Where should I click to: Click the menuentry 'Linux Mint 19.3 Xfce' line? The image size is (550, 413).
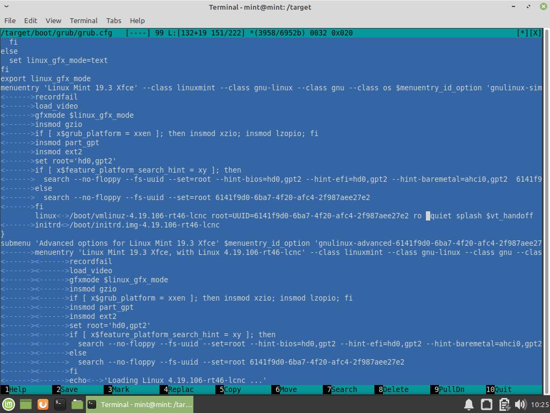tap(271, 88)
